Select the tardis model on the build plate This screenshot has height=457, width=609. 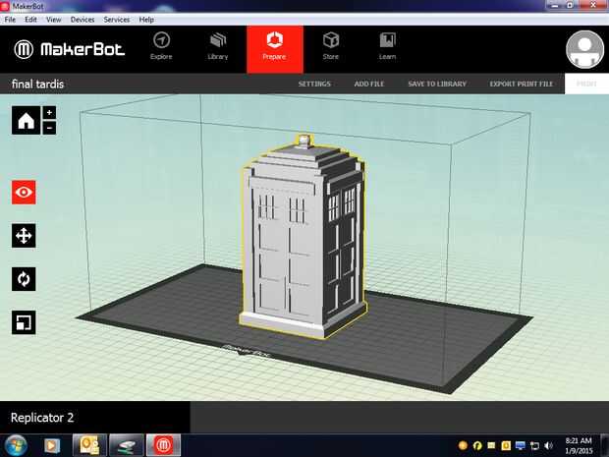tap(303, 237)
